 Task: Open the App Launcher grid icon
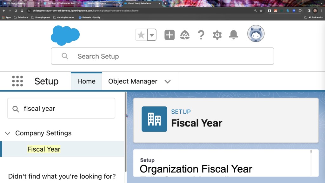click(x=17, y=81)
